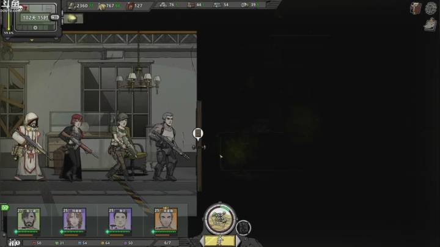Select the red-haired woman portrait

pos(75,219)
